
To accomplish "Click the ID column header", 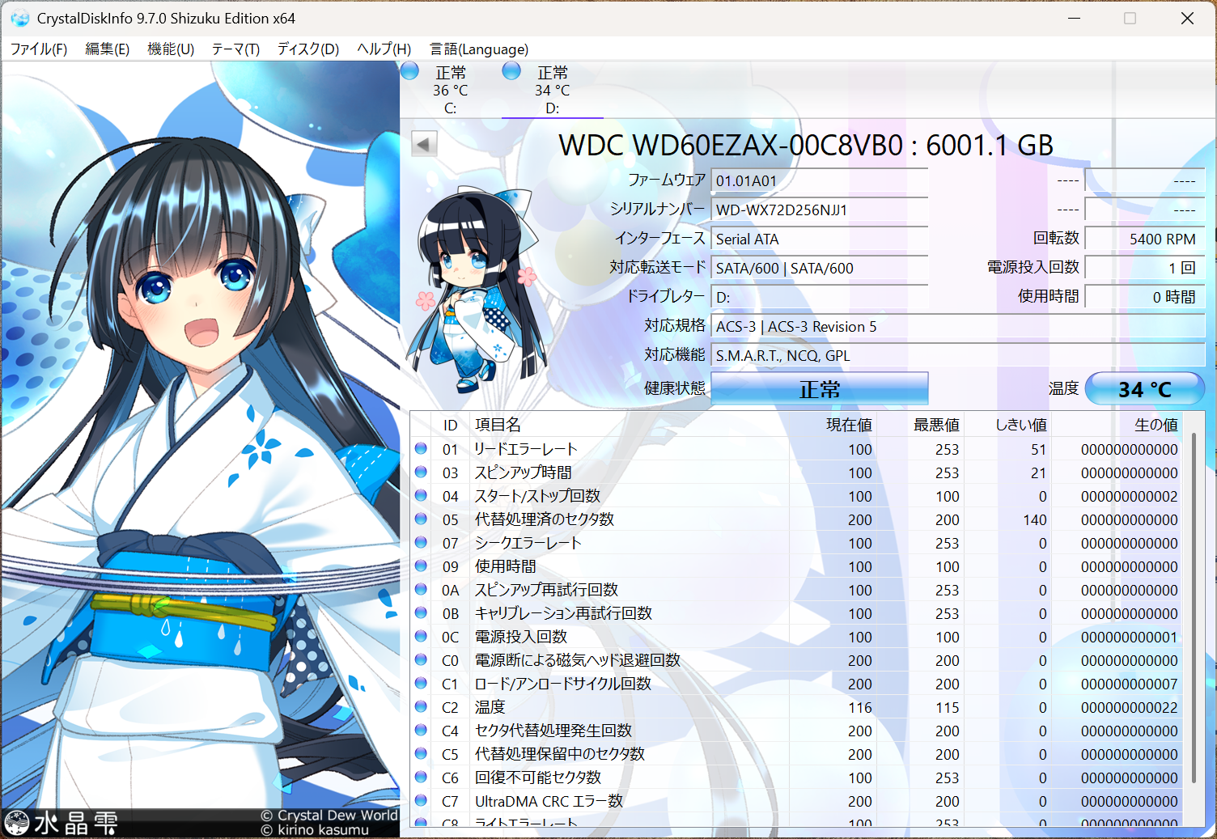I will click(450, 426).
